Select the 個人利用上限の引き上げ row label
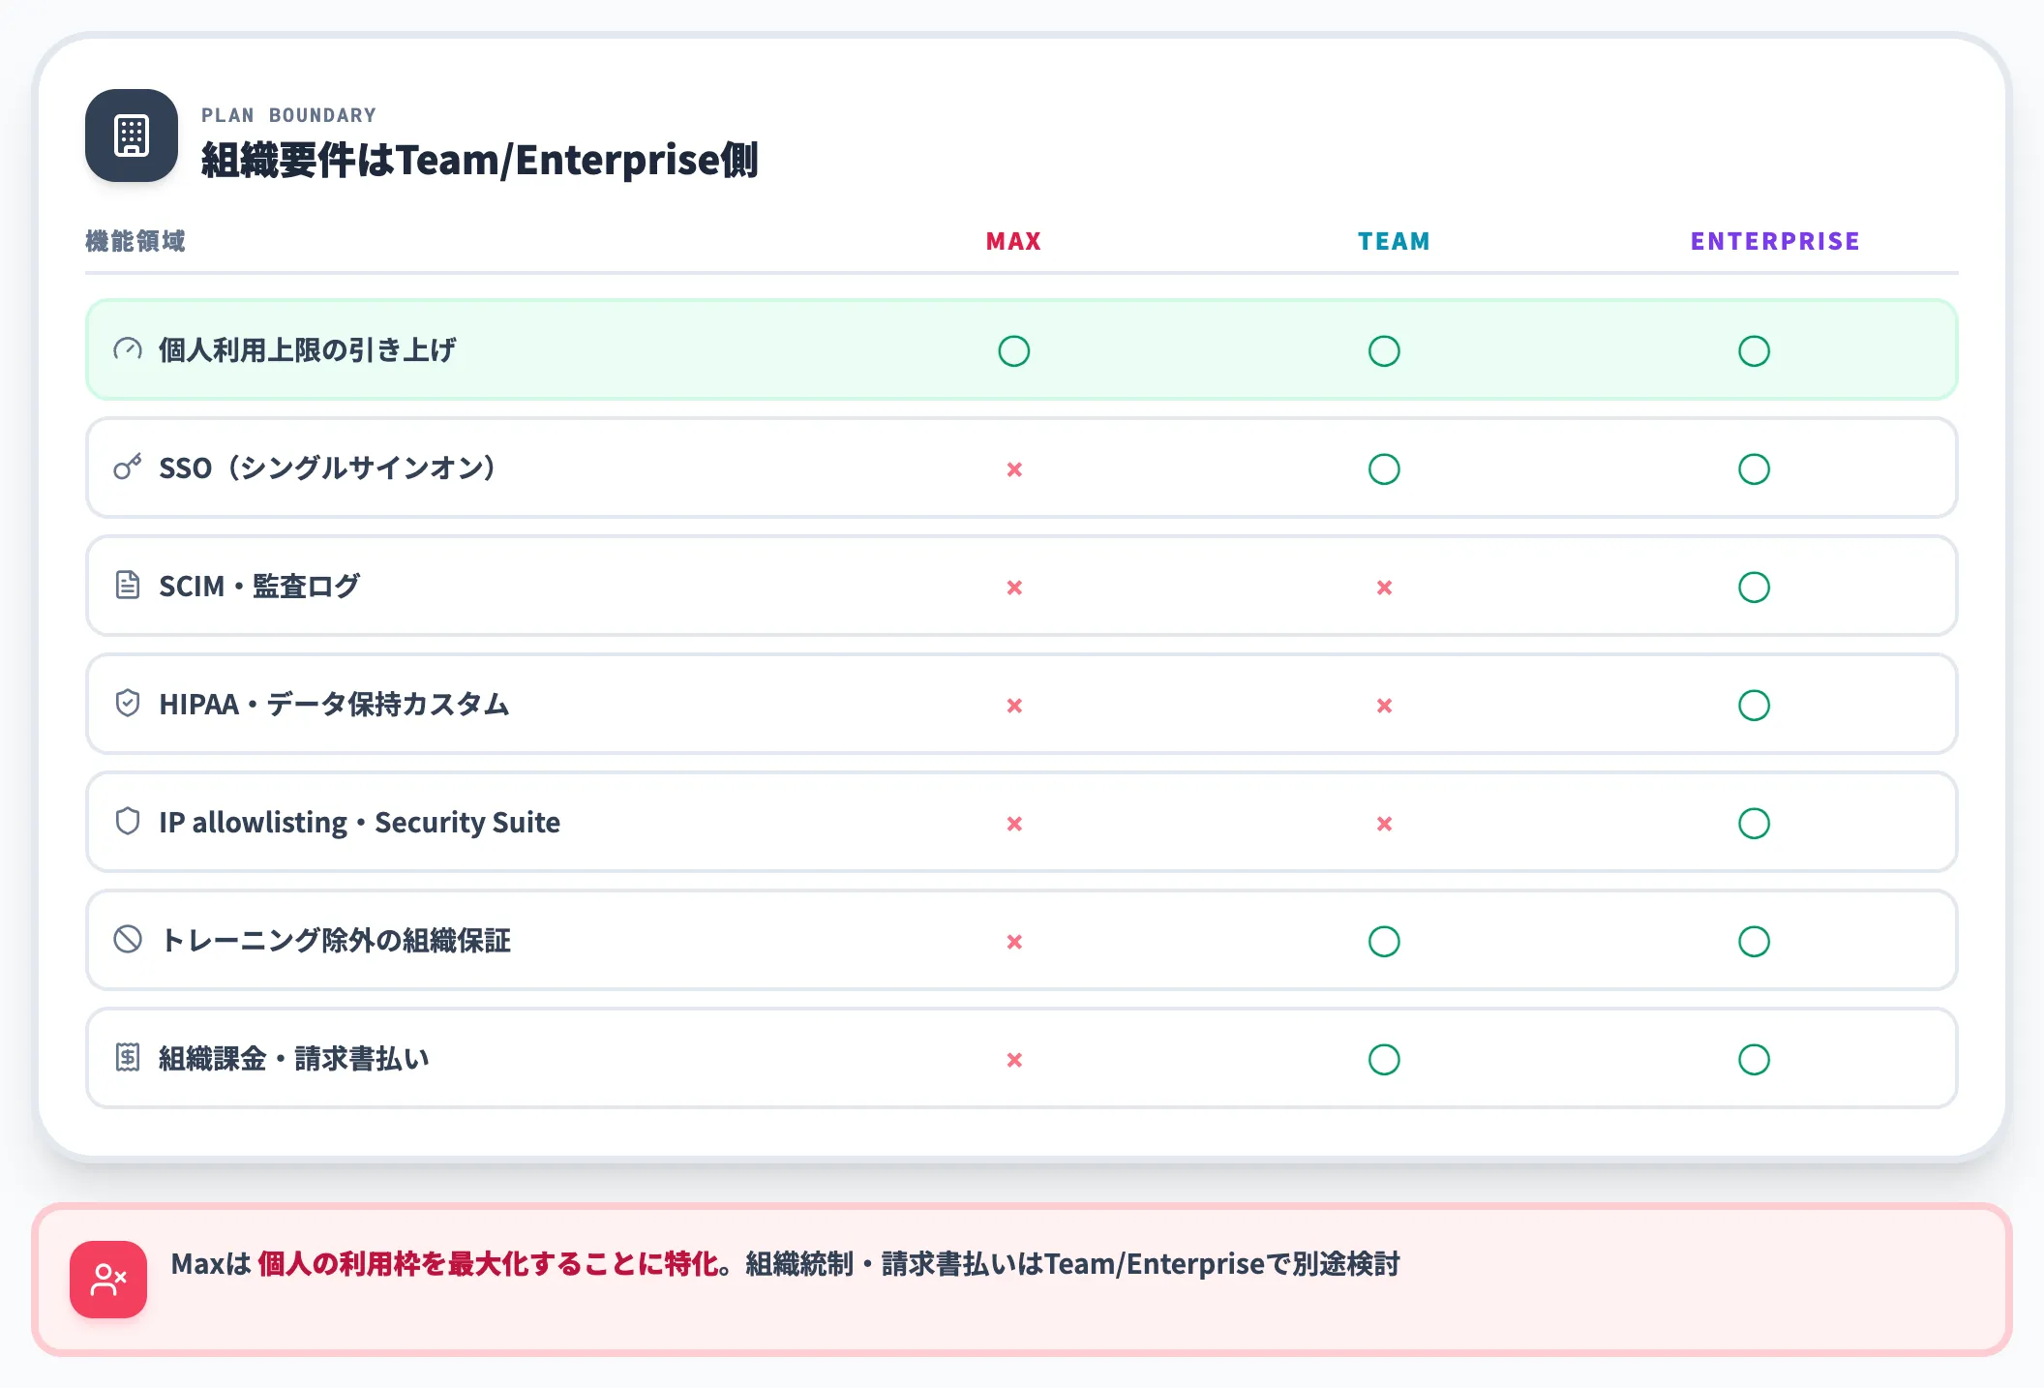 (307, 349)
